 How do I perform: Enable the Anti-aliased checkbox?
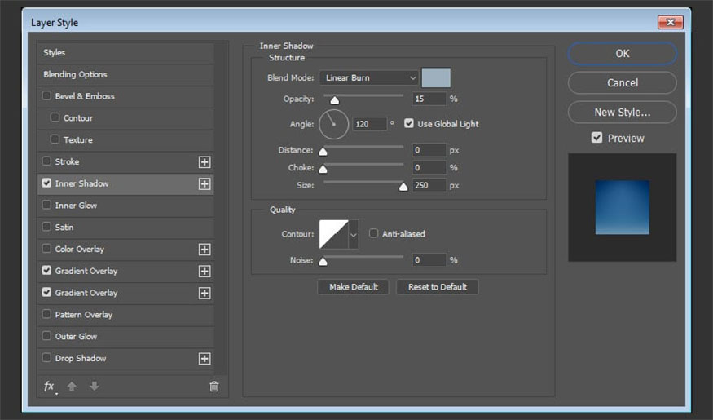click(373, 234)
